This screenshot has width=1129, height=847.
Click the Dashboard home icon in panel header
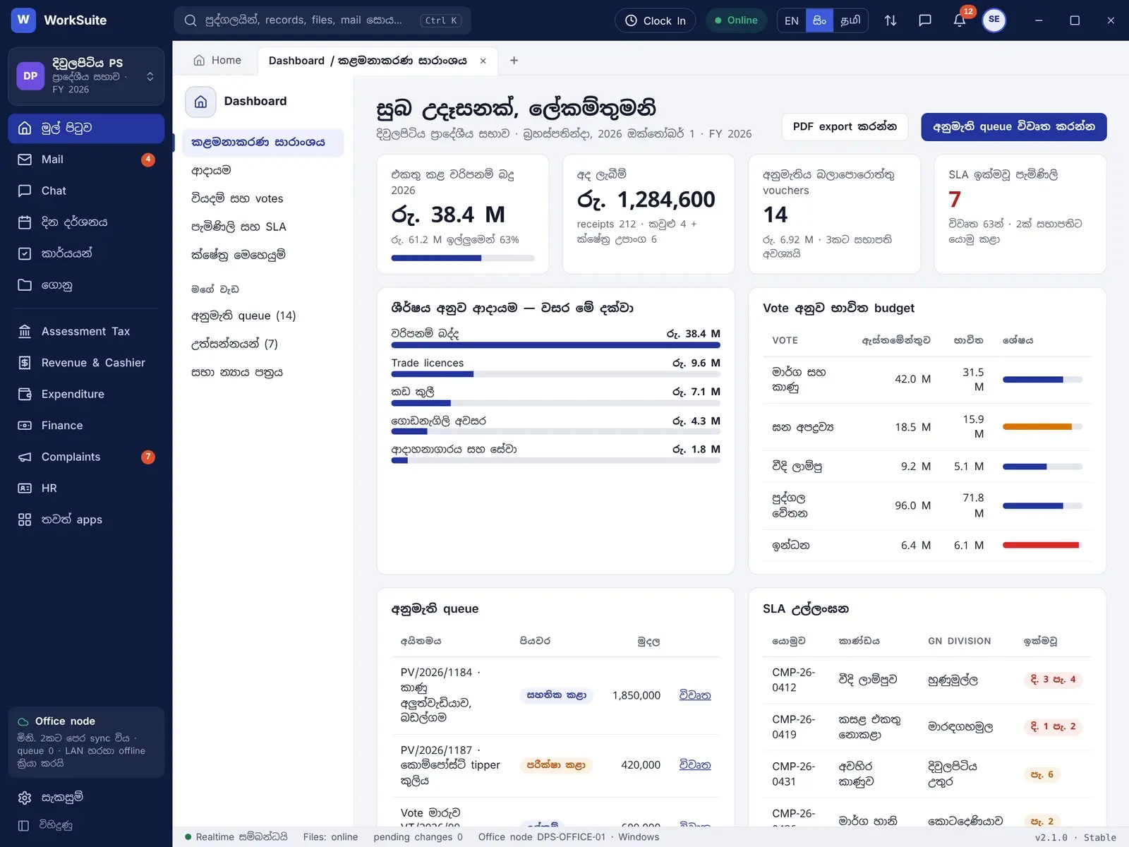200,102
